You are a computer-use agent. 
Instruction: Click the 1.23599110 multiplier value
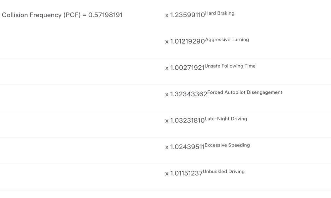[187, 15]
